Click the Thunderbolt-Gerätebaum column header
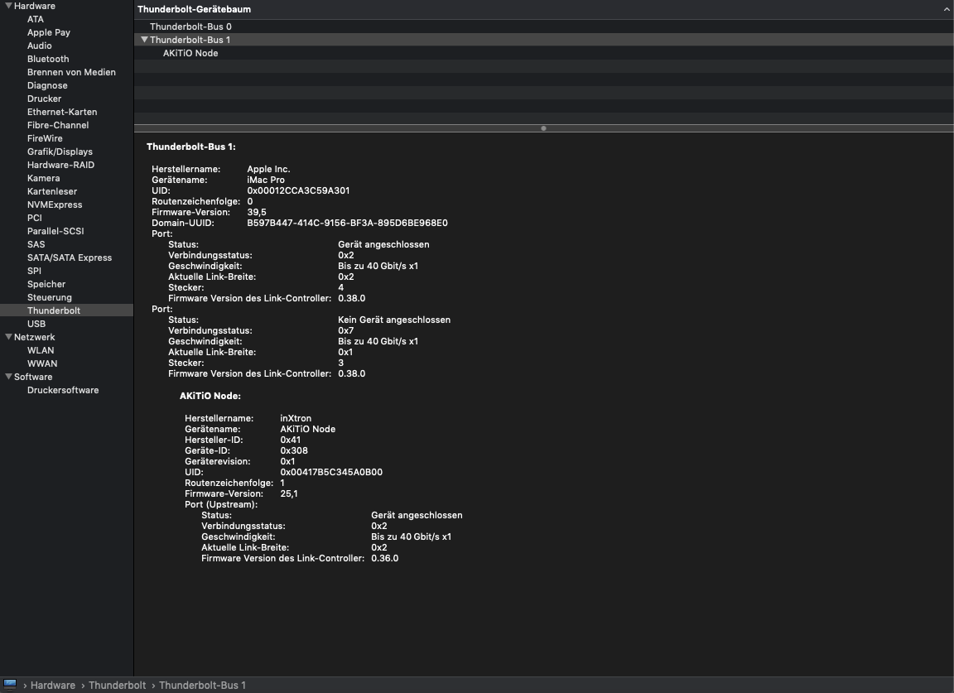The image size is (954, 693). (x=194, y=9)
